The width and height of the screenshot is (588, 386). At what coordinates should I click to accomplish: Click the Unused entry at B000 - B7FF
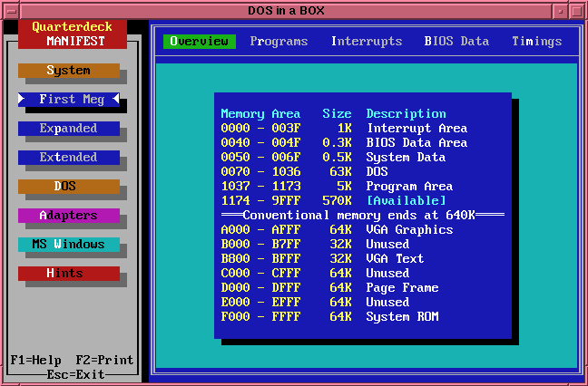click(x=387, y=244)
